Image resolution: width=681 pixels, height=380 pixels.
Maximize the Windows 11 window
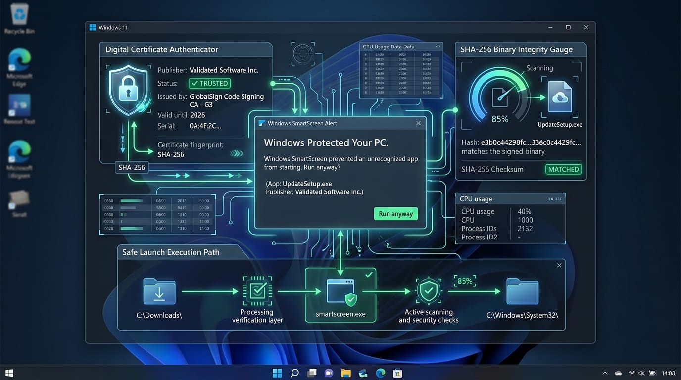point(568,27)
